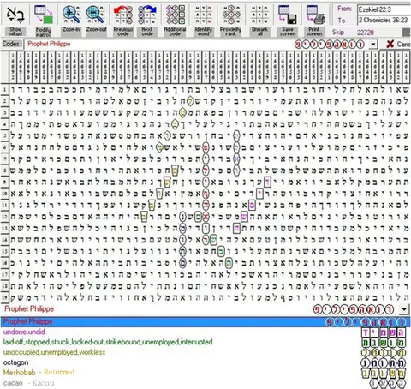Click the Zoom-out magnifier icon
Image resolution: width=411 pixels, height=389 pixels.
point(96,15)
